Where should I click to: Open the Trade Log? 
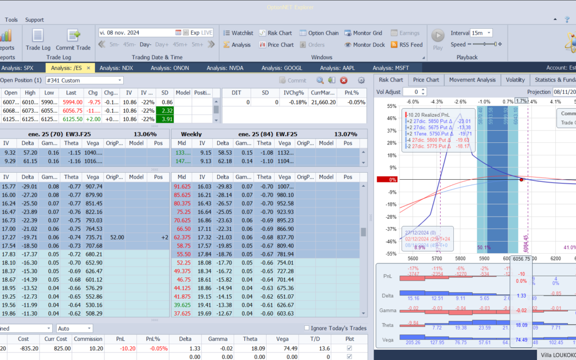(38, 41)
